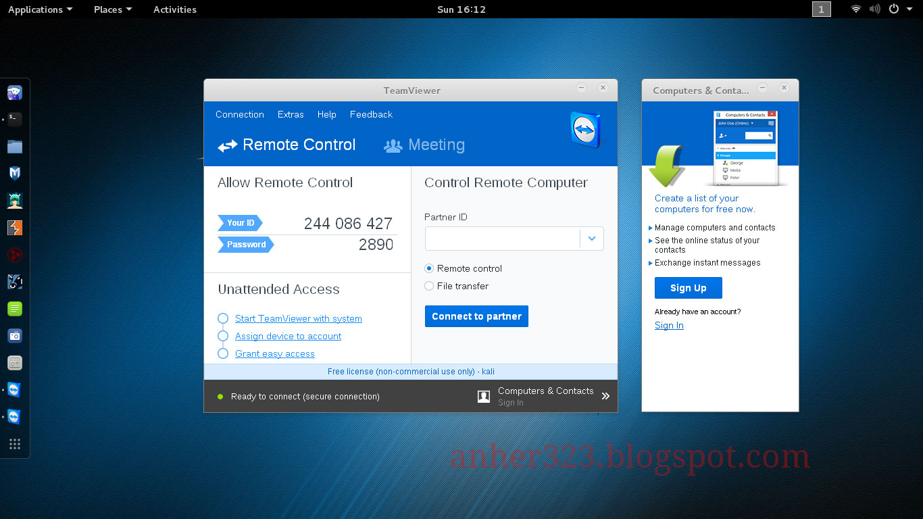The height and width of the screenshot is (519, 923).
Task: Open the Applications menu in top bar
Action: pyautogui.click(x=40, y=9)
